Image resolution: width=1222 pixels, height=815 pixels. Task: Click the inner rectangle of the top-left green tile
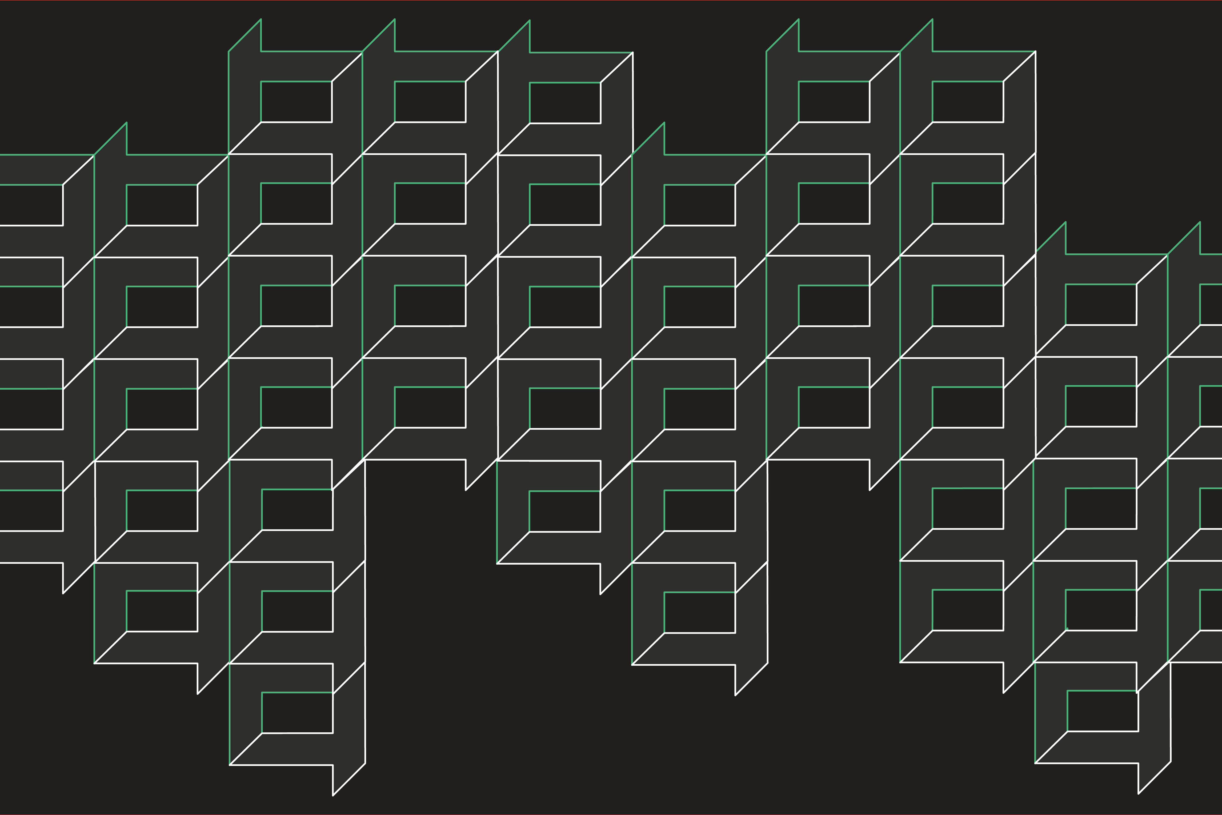296,102
